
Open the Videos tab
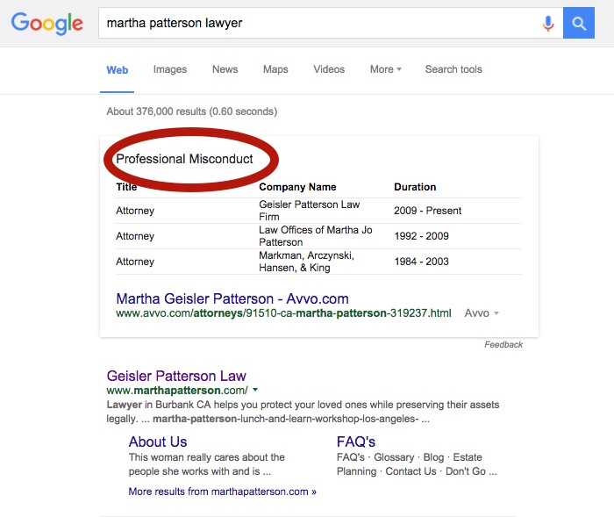point(329,69)
